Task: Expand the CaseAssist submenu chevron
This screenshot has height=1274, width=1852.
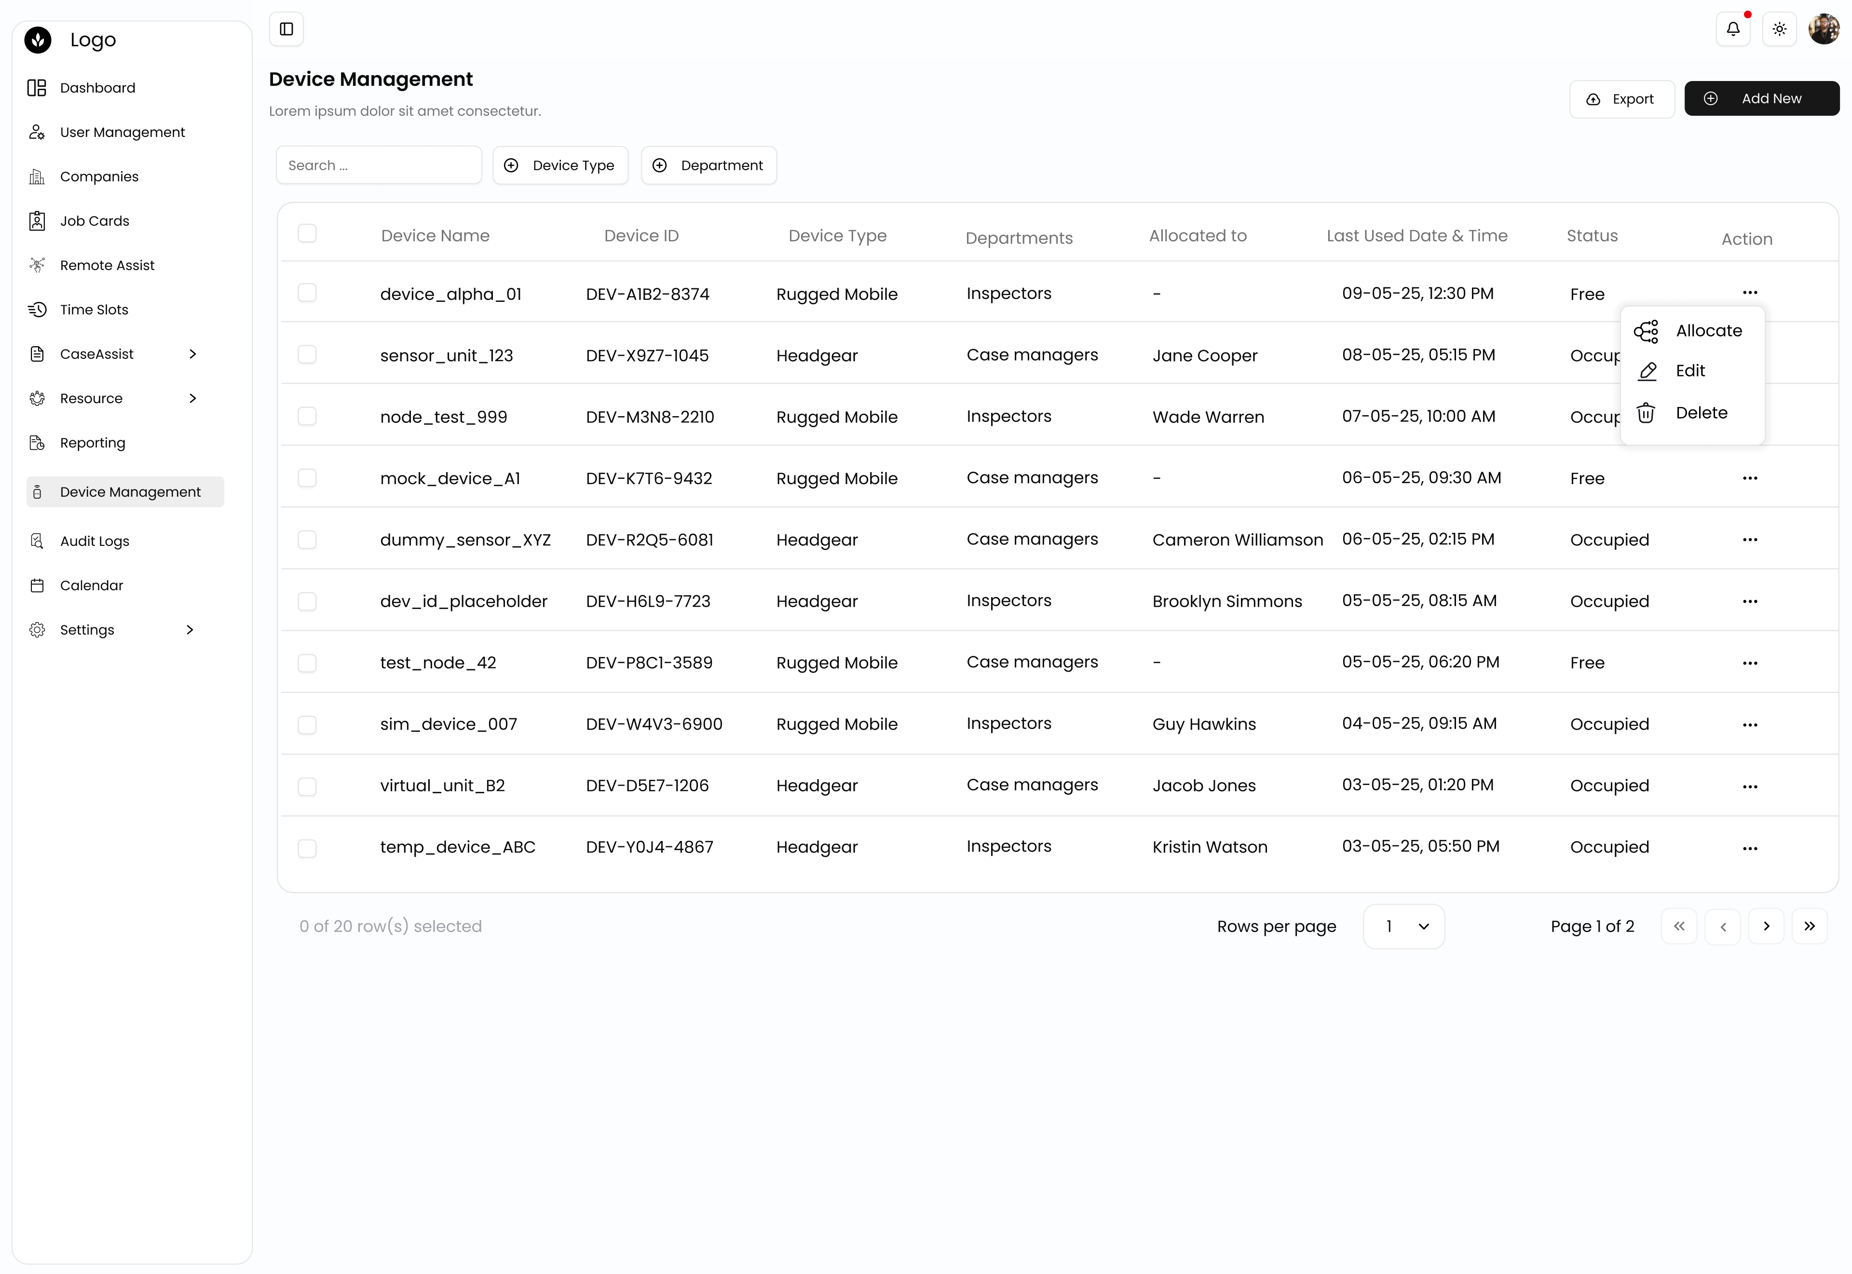Action: point(192,353)
